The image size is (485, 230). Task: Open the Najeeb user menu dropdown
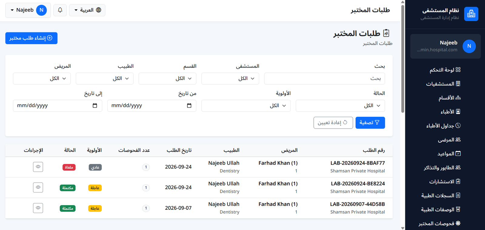point(28,10)
